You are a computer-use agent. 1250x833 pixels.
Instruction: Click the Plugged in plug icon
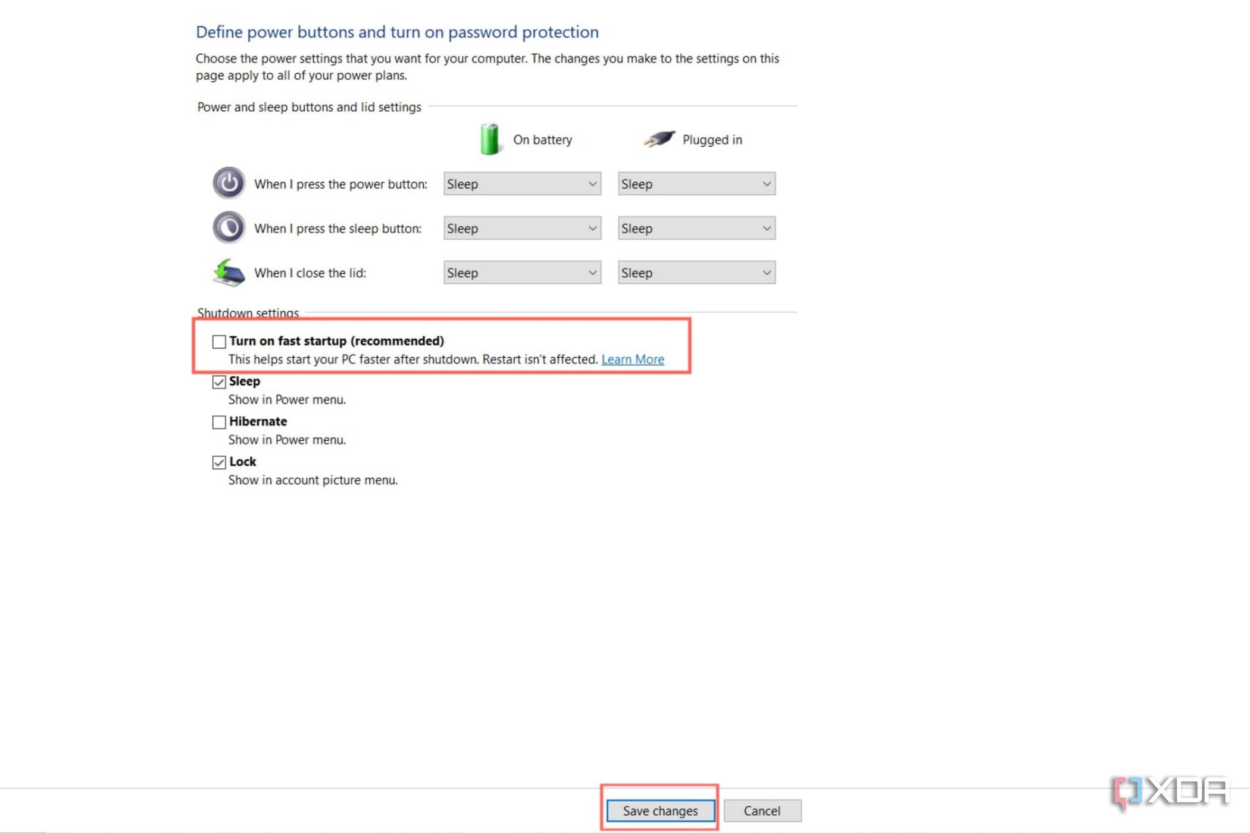(658, 138)
